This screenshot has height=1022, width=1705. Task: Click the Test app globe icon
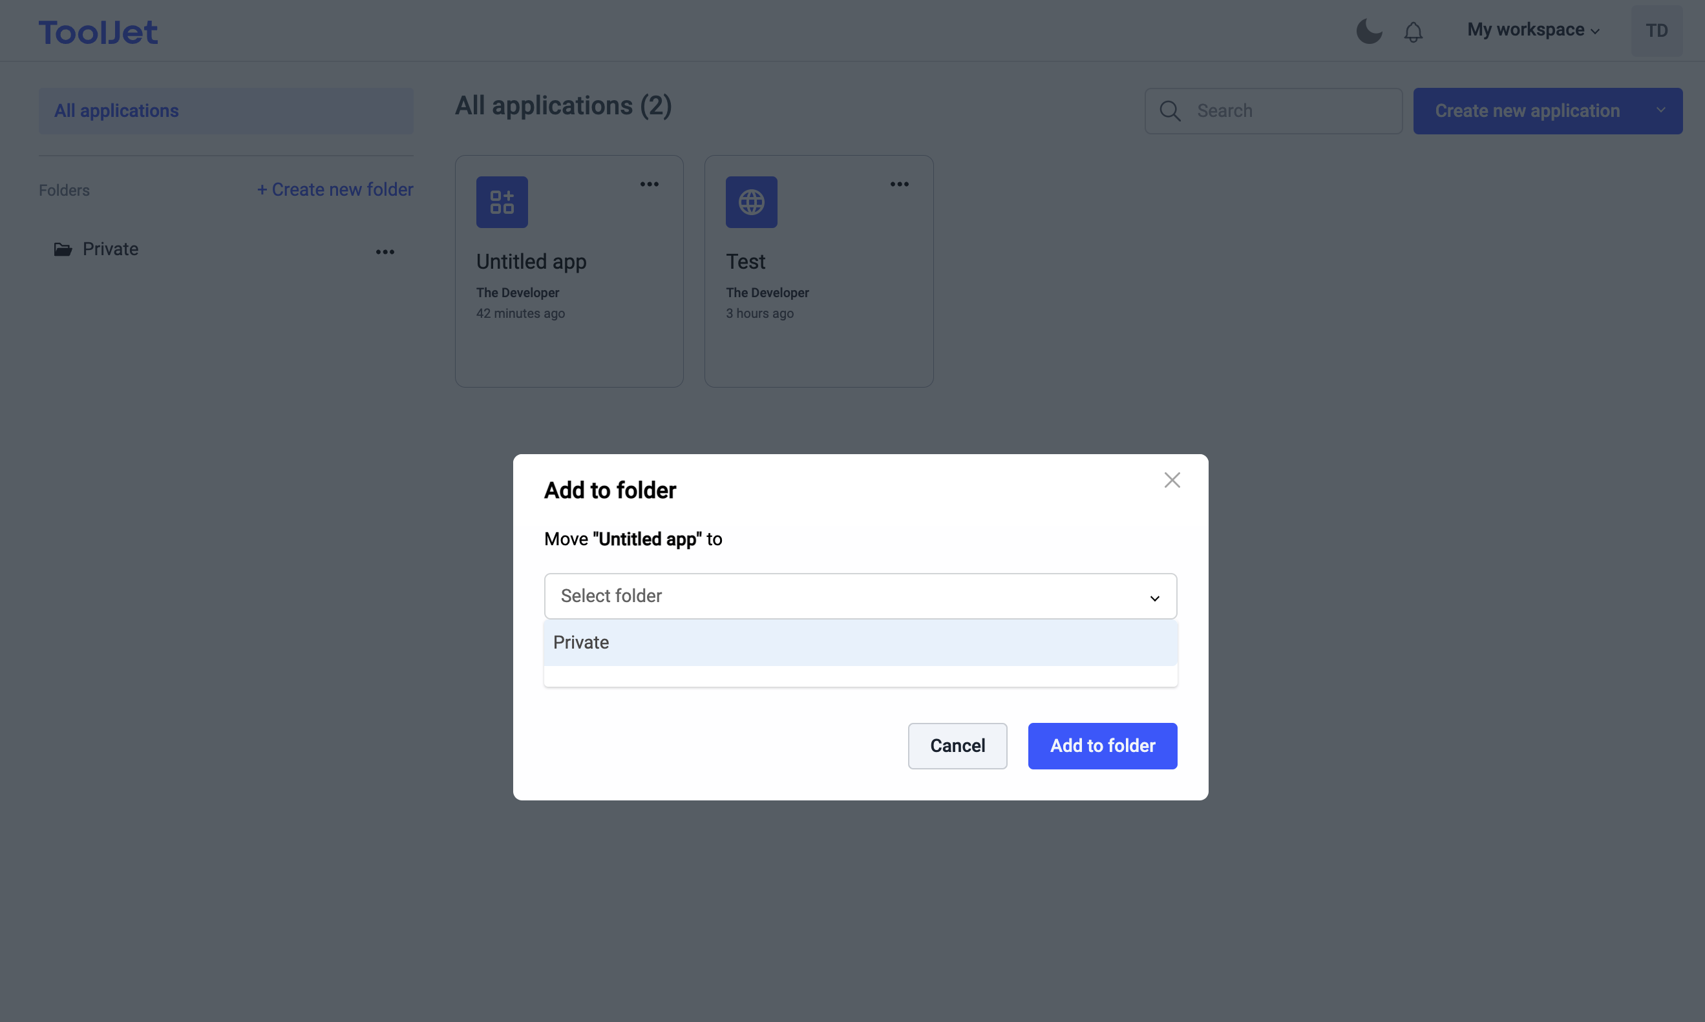751,202
